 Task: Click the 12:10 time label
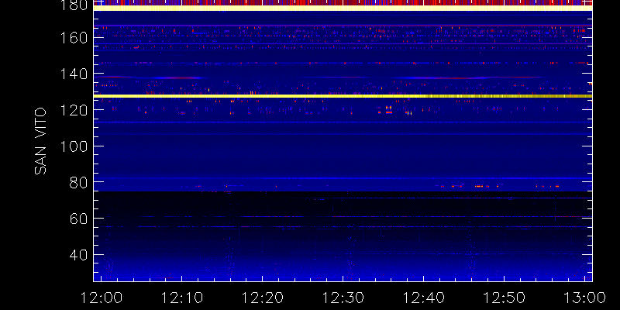tap(181, 298)
